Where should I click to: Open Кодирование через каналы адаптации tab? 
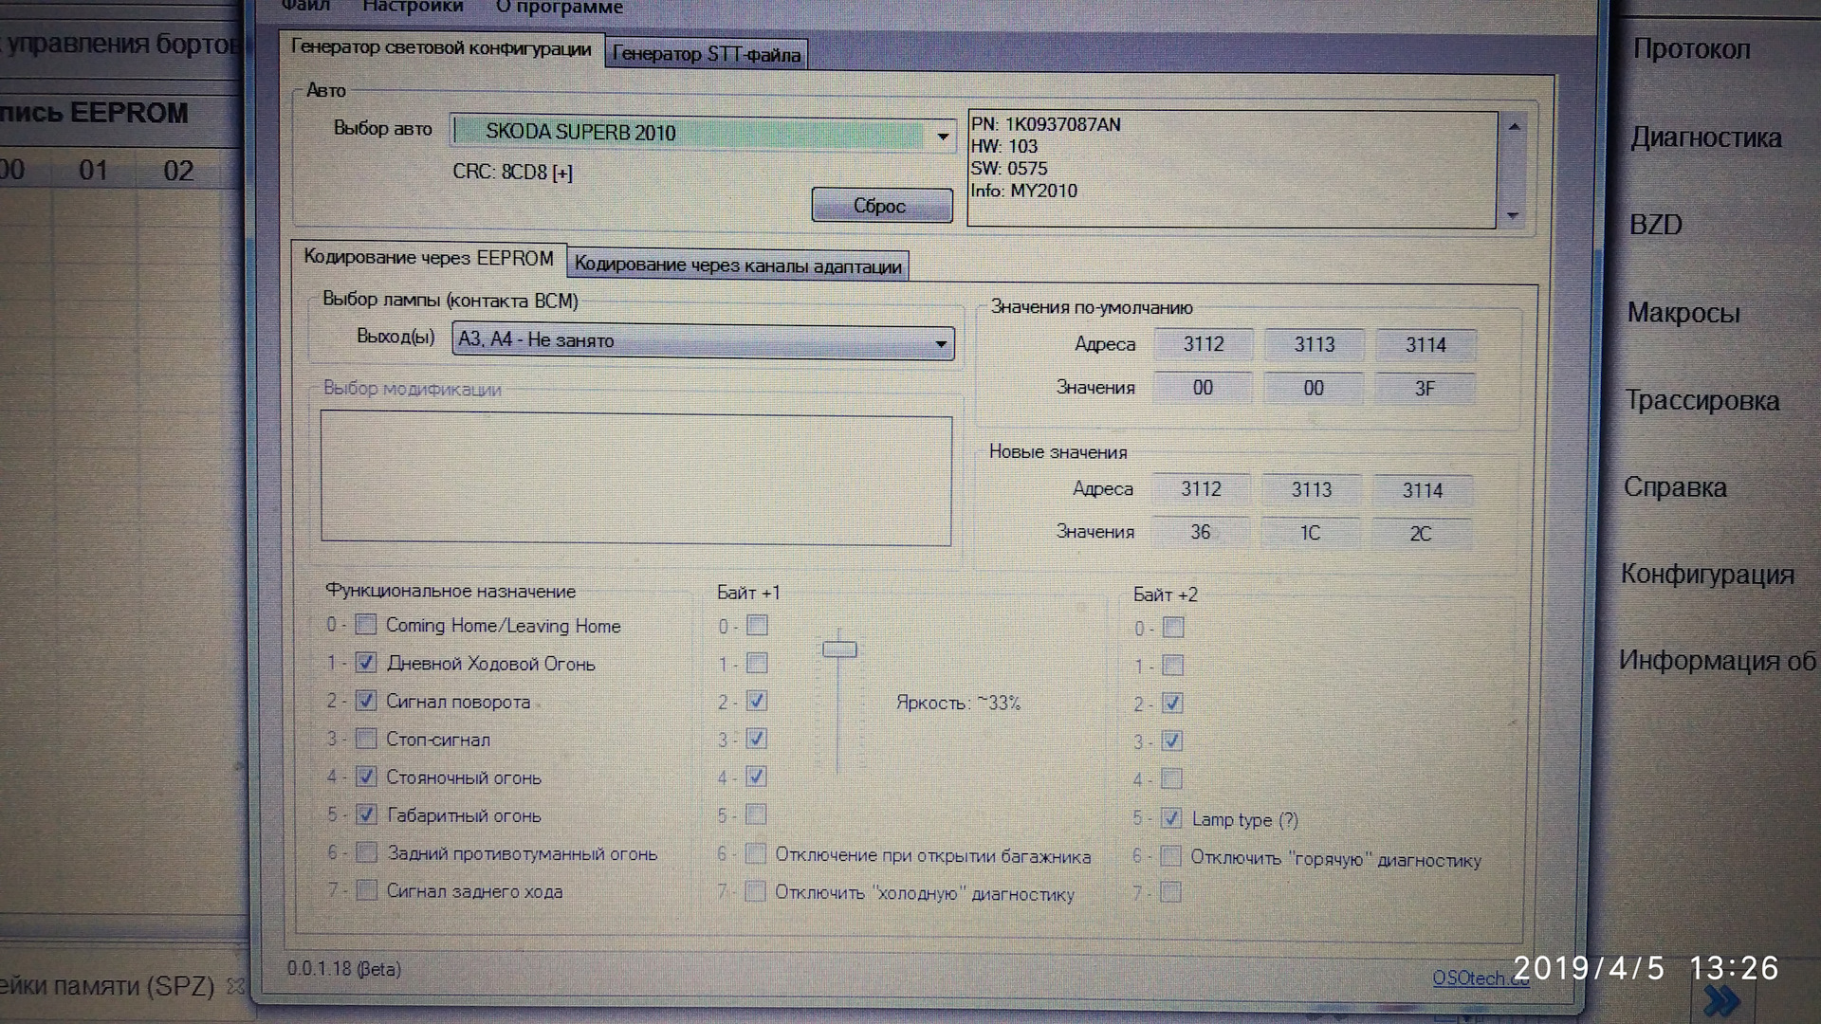738,265
